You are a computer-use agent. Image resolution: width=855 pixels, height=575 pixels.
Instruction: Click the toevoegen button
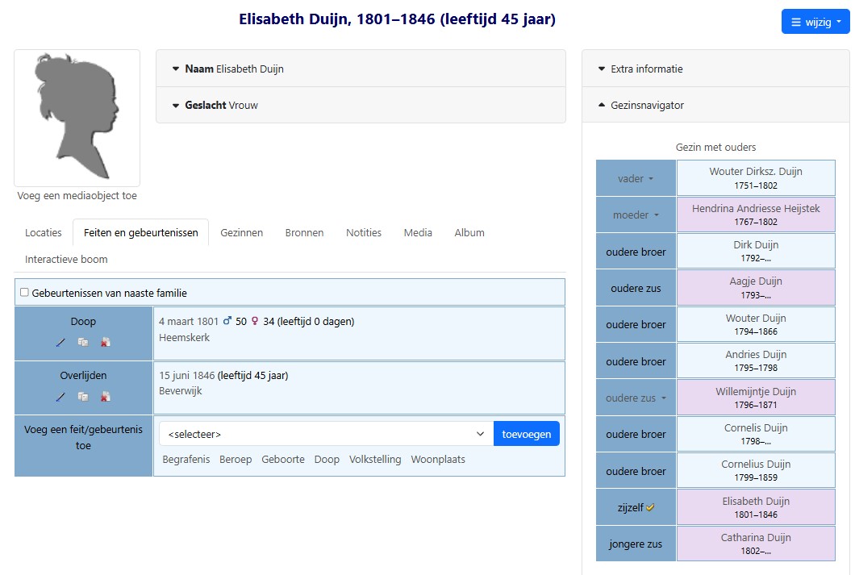tap(526, 434)
